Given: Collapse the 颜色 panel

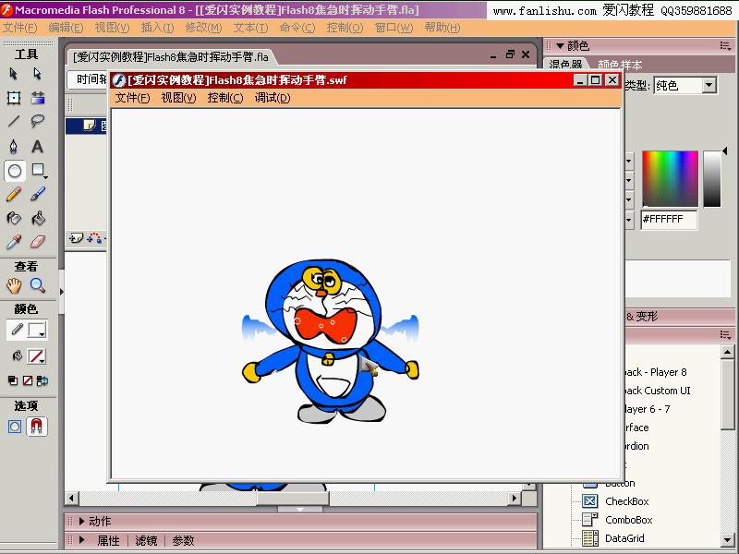Looking at the screenshot, I should [560, 45].
